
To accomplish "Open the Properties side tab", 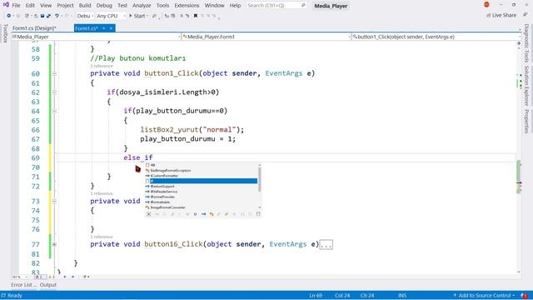I will [526, 121].
